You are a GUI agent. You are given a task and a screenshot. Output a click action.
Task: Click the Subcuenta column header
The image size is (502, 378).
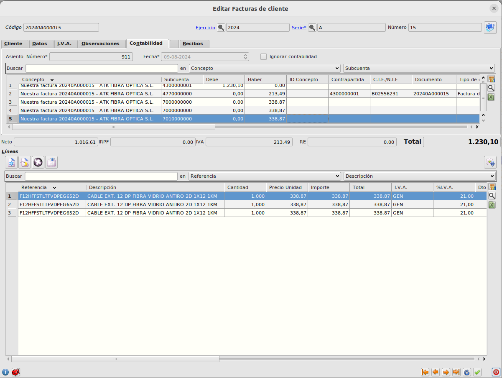pos(182,79)
